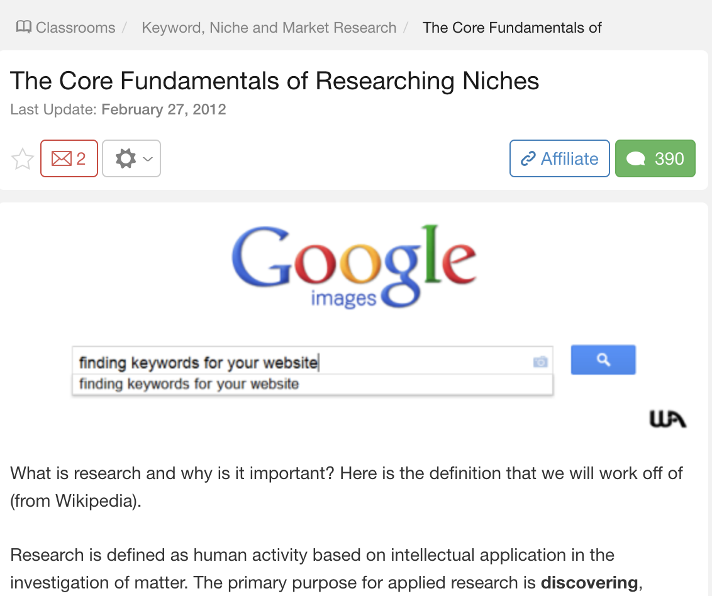Go to Keyword, Niche and Market Research
The height and width of the screenshot is (596, 712).
[x=269, y=28]
